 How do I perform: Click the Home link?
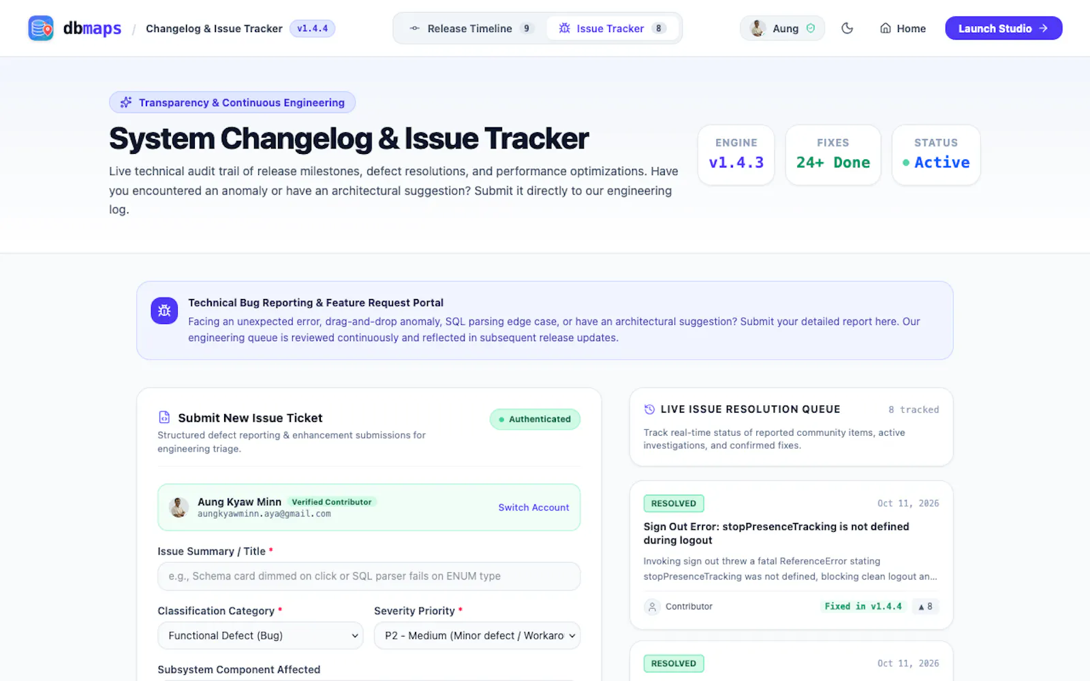tap(903, 28)
